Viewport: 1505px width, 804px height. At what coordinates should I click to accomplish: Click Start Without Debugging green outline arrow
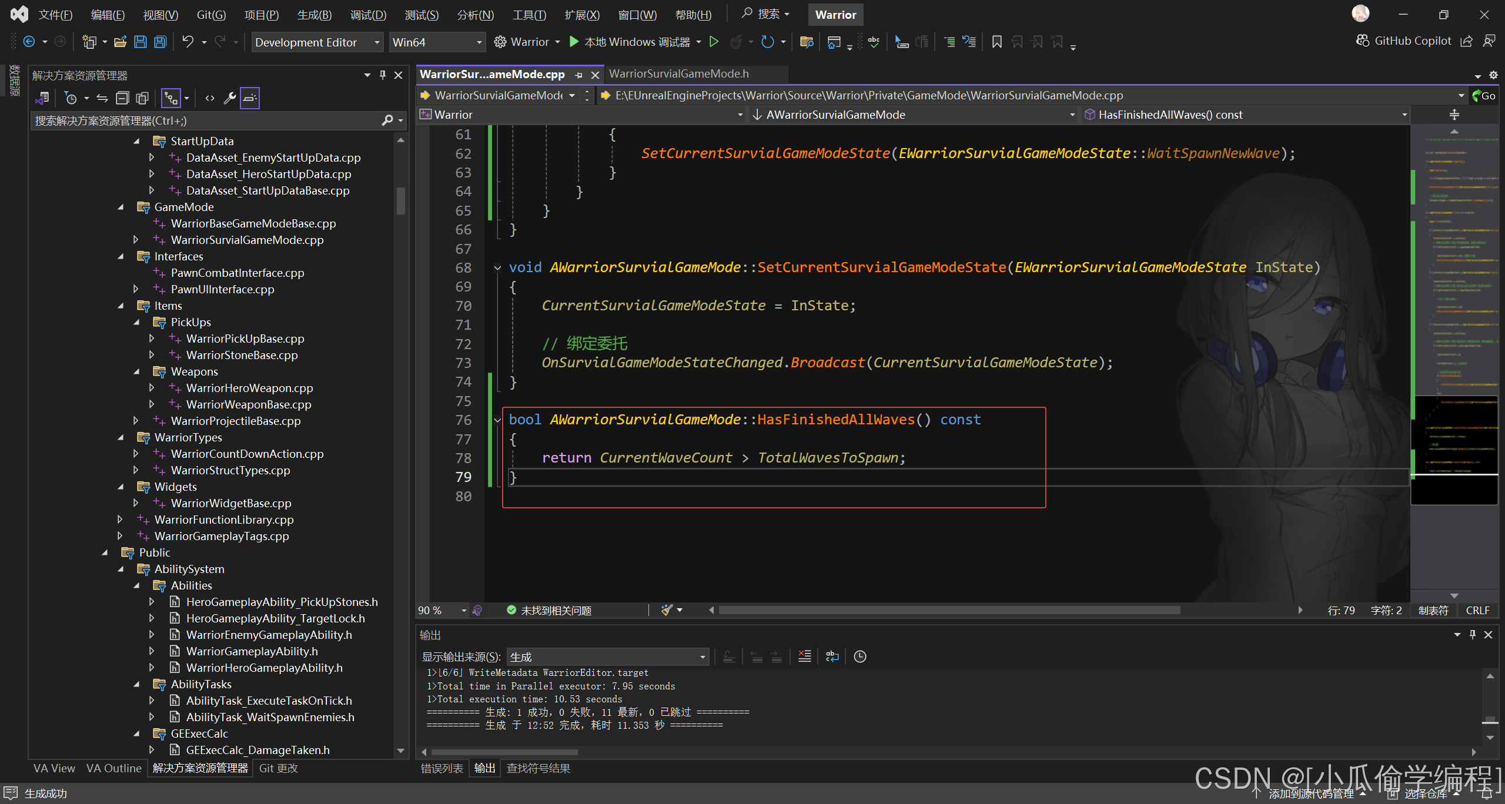click(x=714, y=42)
